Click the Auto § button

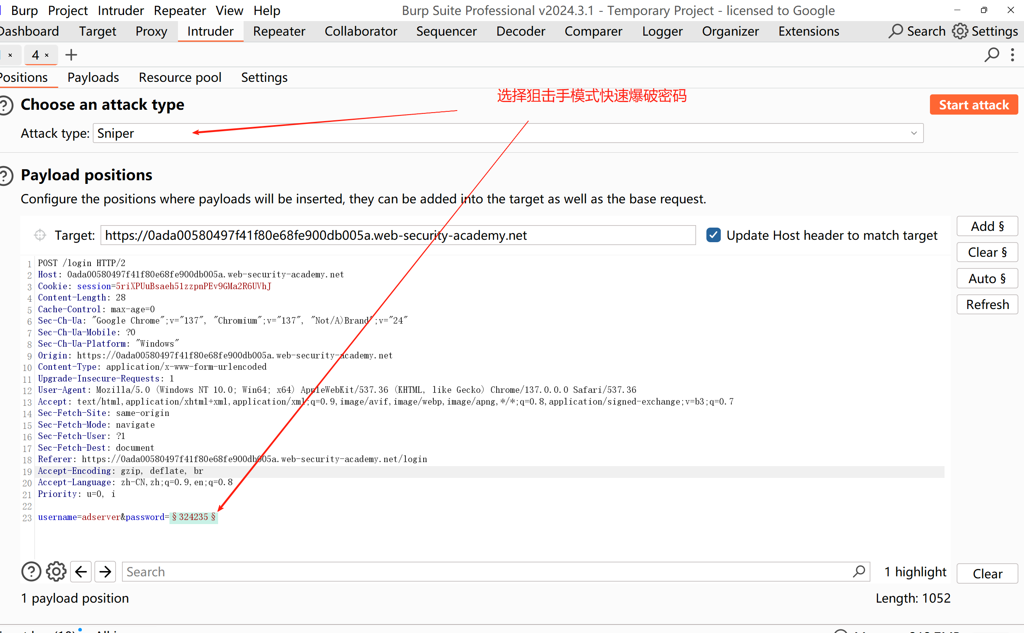(987, 278)
